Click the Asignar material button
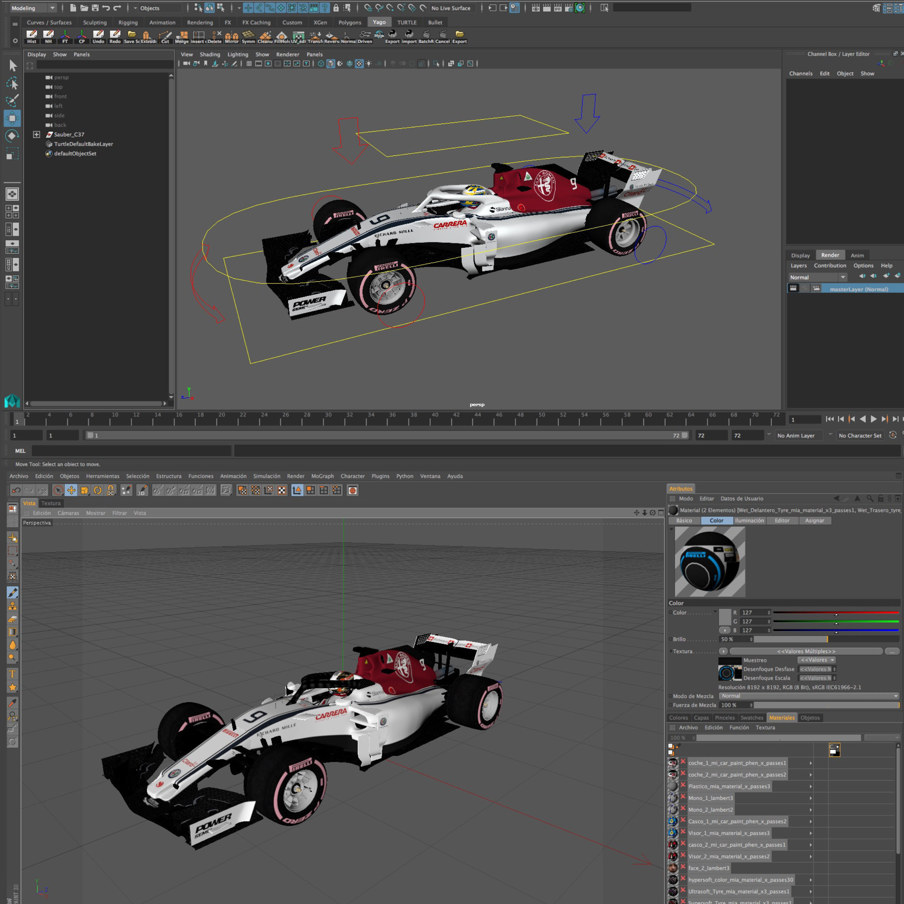Viewport: 904px width, 904px height. click(x=814, y=520)
